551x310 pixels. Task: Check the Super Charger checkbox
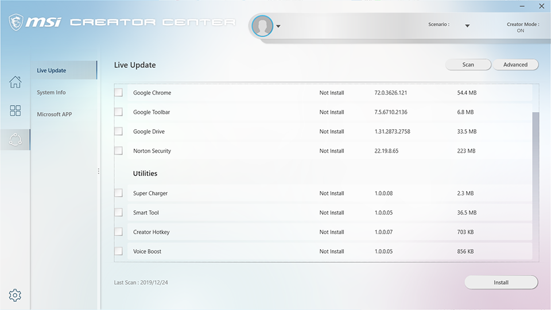click(118, 193)
